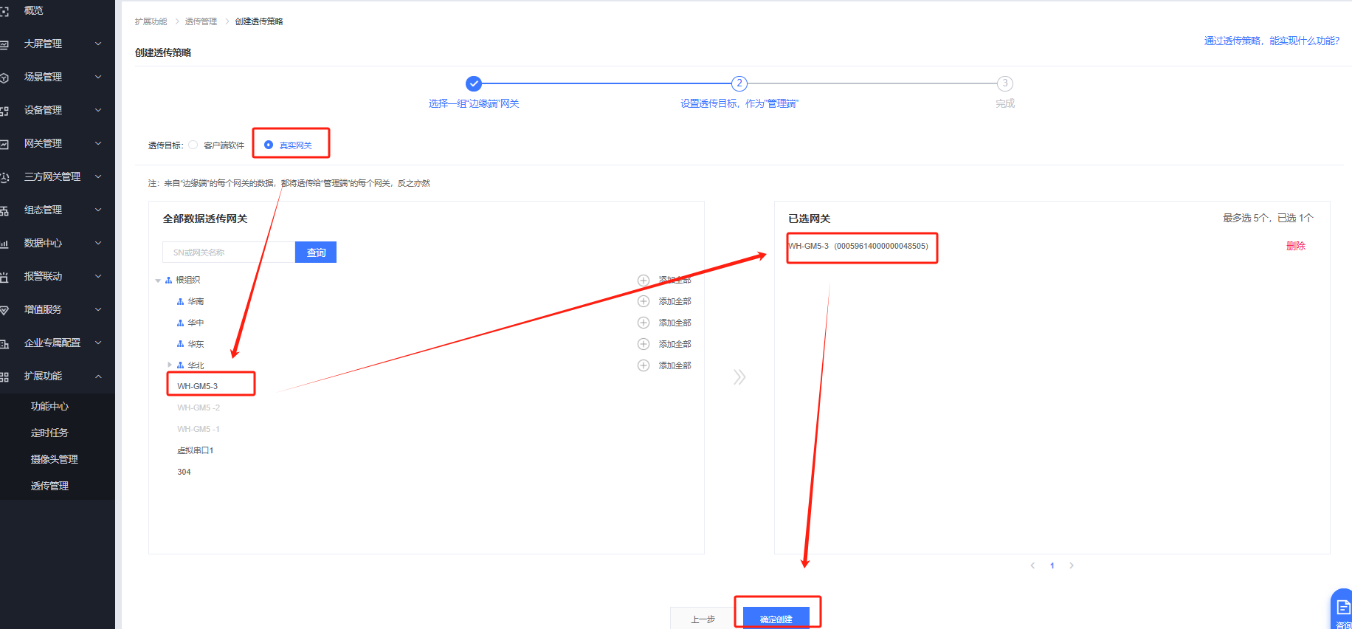The width and height of the screenshot is (1352, 629).
Task: Click the 全部数据透传网关 panel heading
Action: pos(205,219)
